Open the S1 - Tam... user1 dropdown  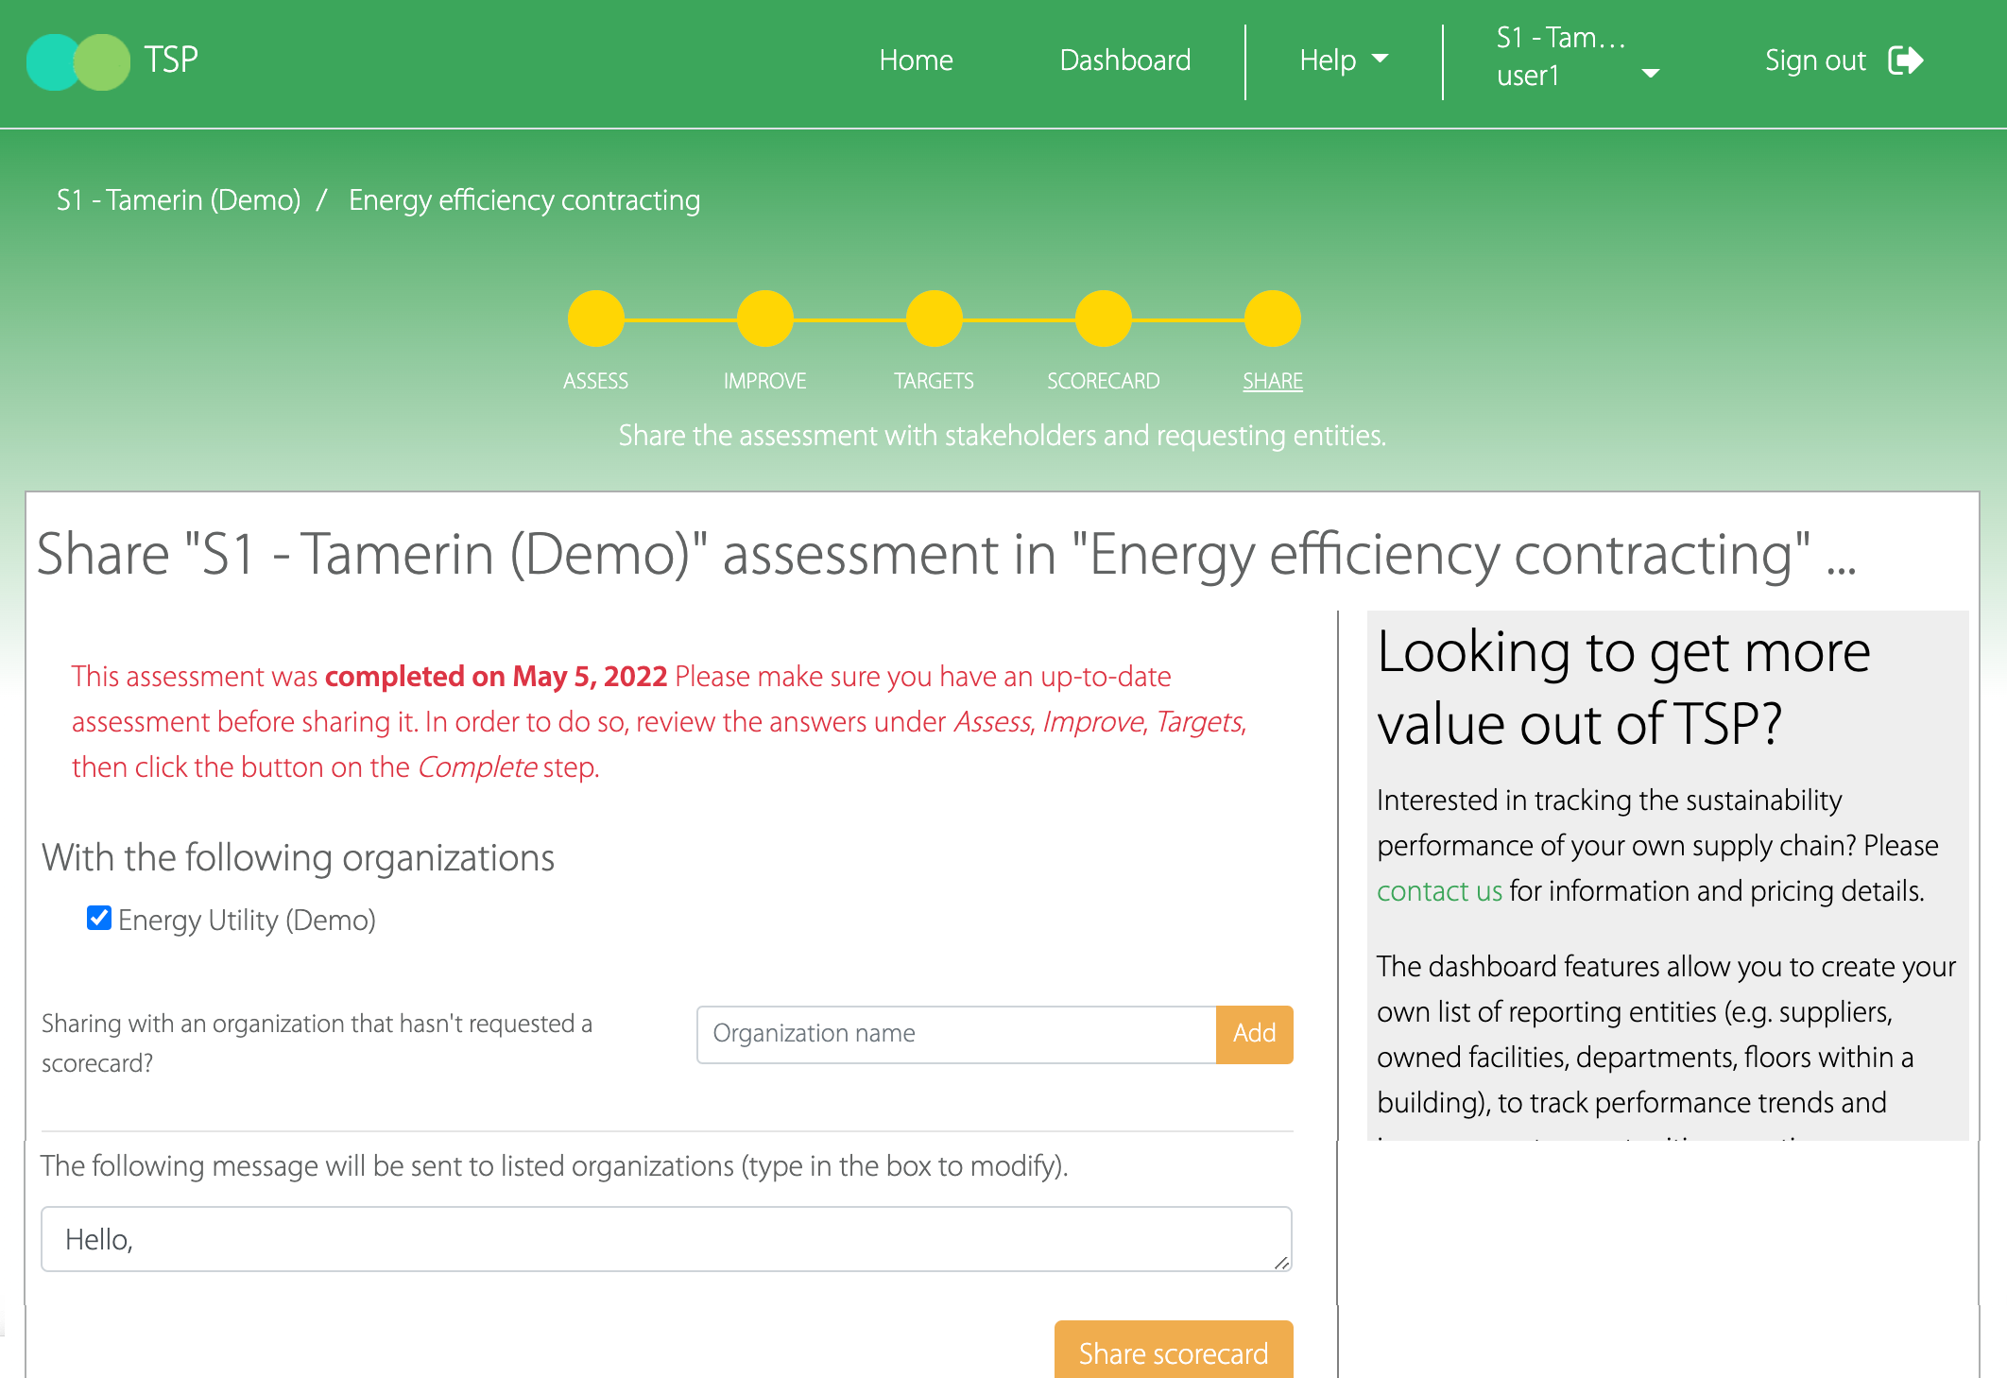coord(1577,57)
